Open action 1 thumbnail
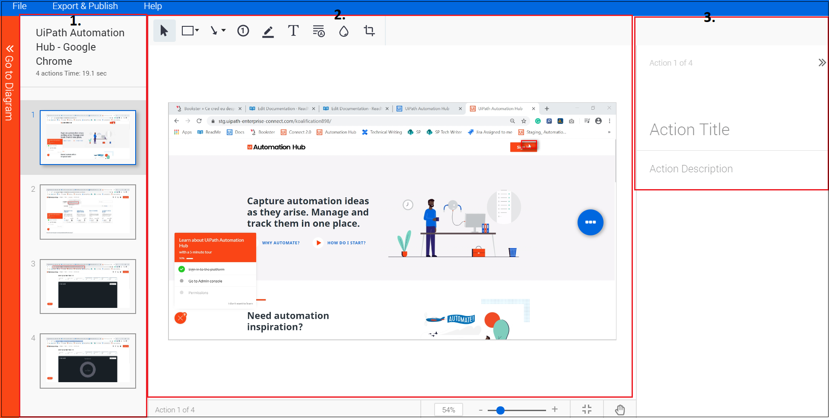The height and width of the screenshot is (418, 829). pos(88,137)
